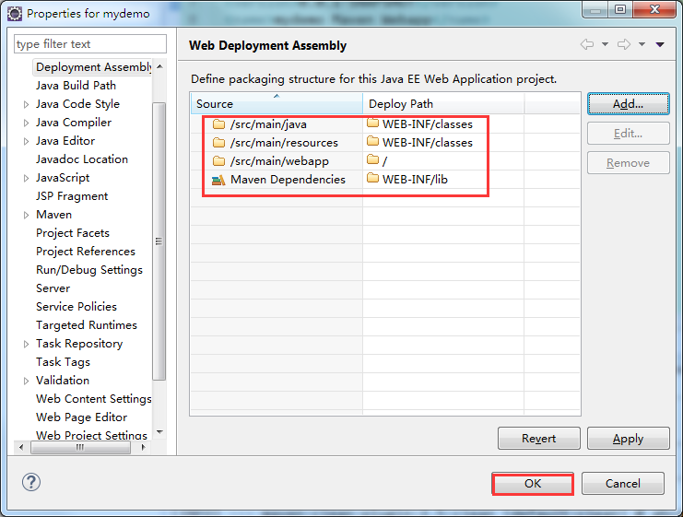Expand the Maven tree node
The height and width of the screenshot is (517, 683).
pyautogui.click(x=26, y=215)
